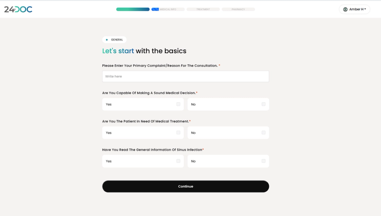Click the General section badge
381x216 pixels.
[114, 40]
